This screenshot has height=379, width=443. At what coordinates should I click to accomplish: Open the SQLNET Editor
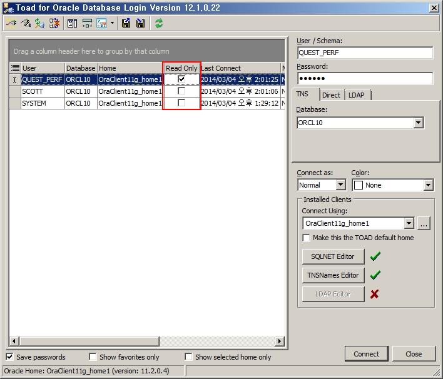(333, 256)
